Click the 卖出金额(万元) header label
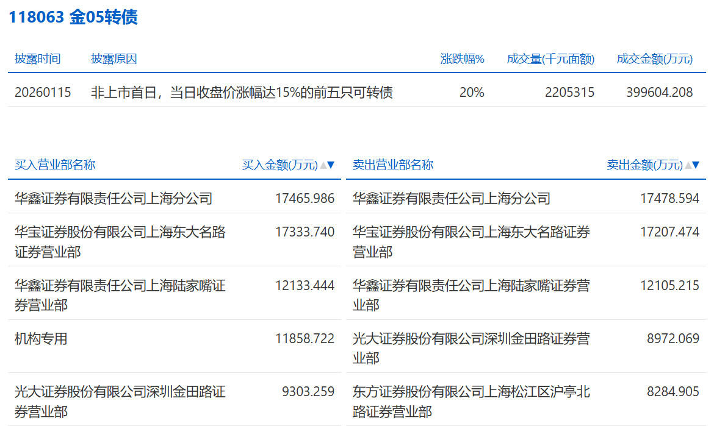 [x=645, y=165]
